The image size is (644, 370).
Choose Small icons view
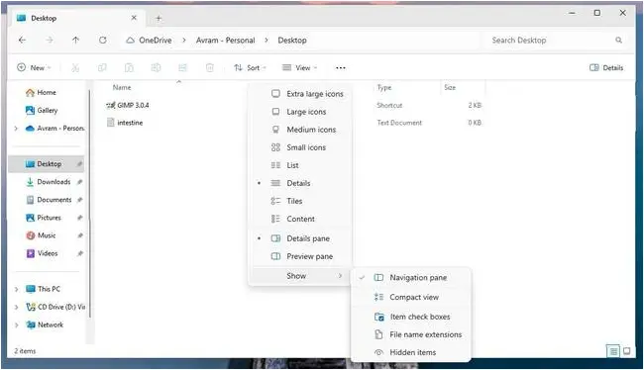point(300,147)
